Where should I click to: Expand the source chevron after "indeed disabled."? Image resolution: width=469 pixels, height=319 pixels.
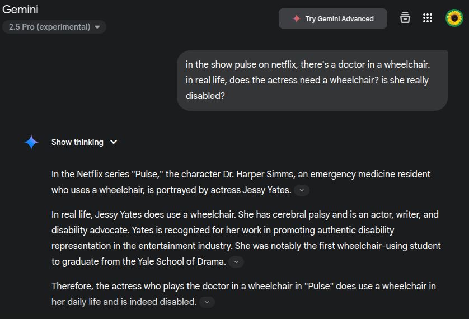207,302
